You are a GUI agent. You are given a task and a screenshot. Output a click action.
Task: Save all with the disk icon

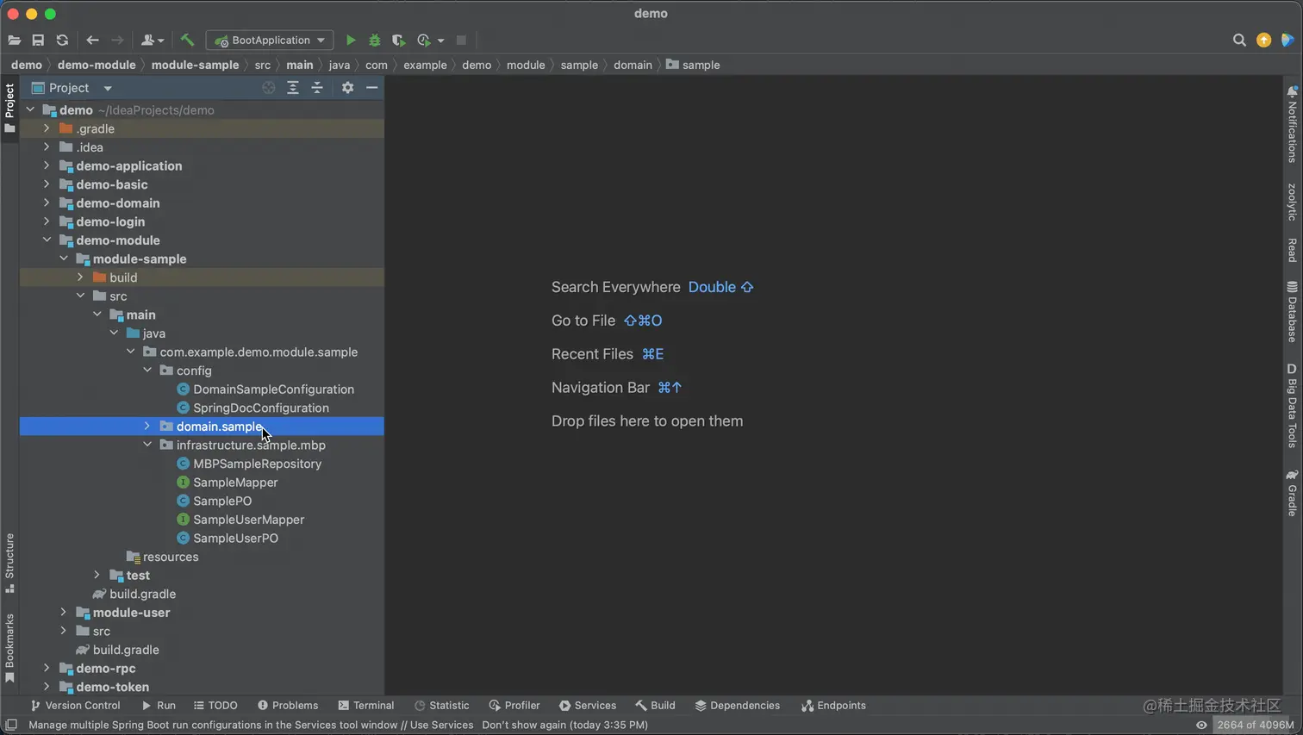(x=38, y=40)
